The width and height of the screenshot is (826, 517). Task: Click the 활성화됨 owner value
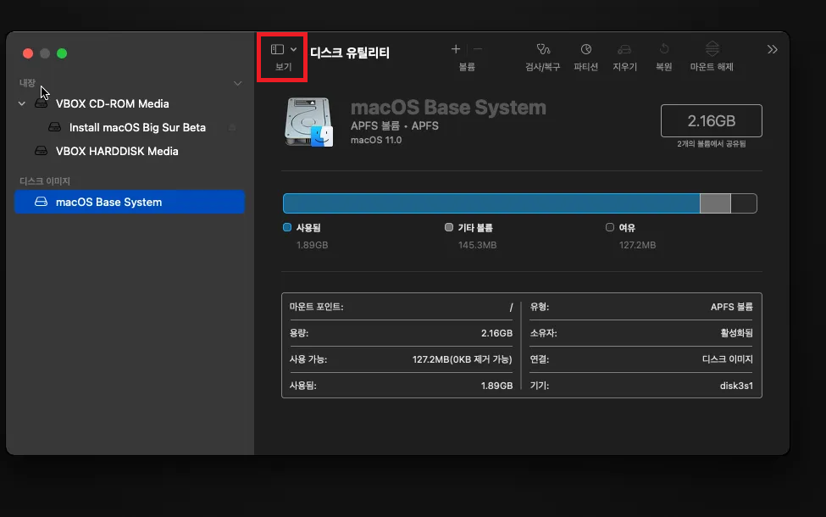[x=736, y=333]
